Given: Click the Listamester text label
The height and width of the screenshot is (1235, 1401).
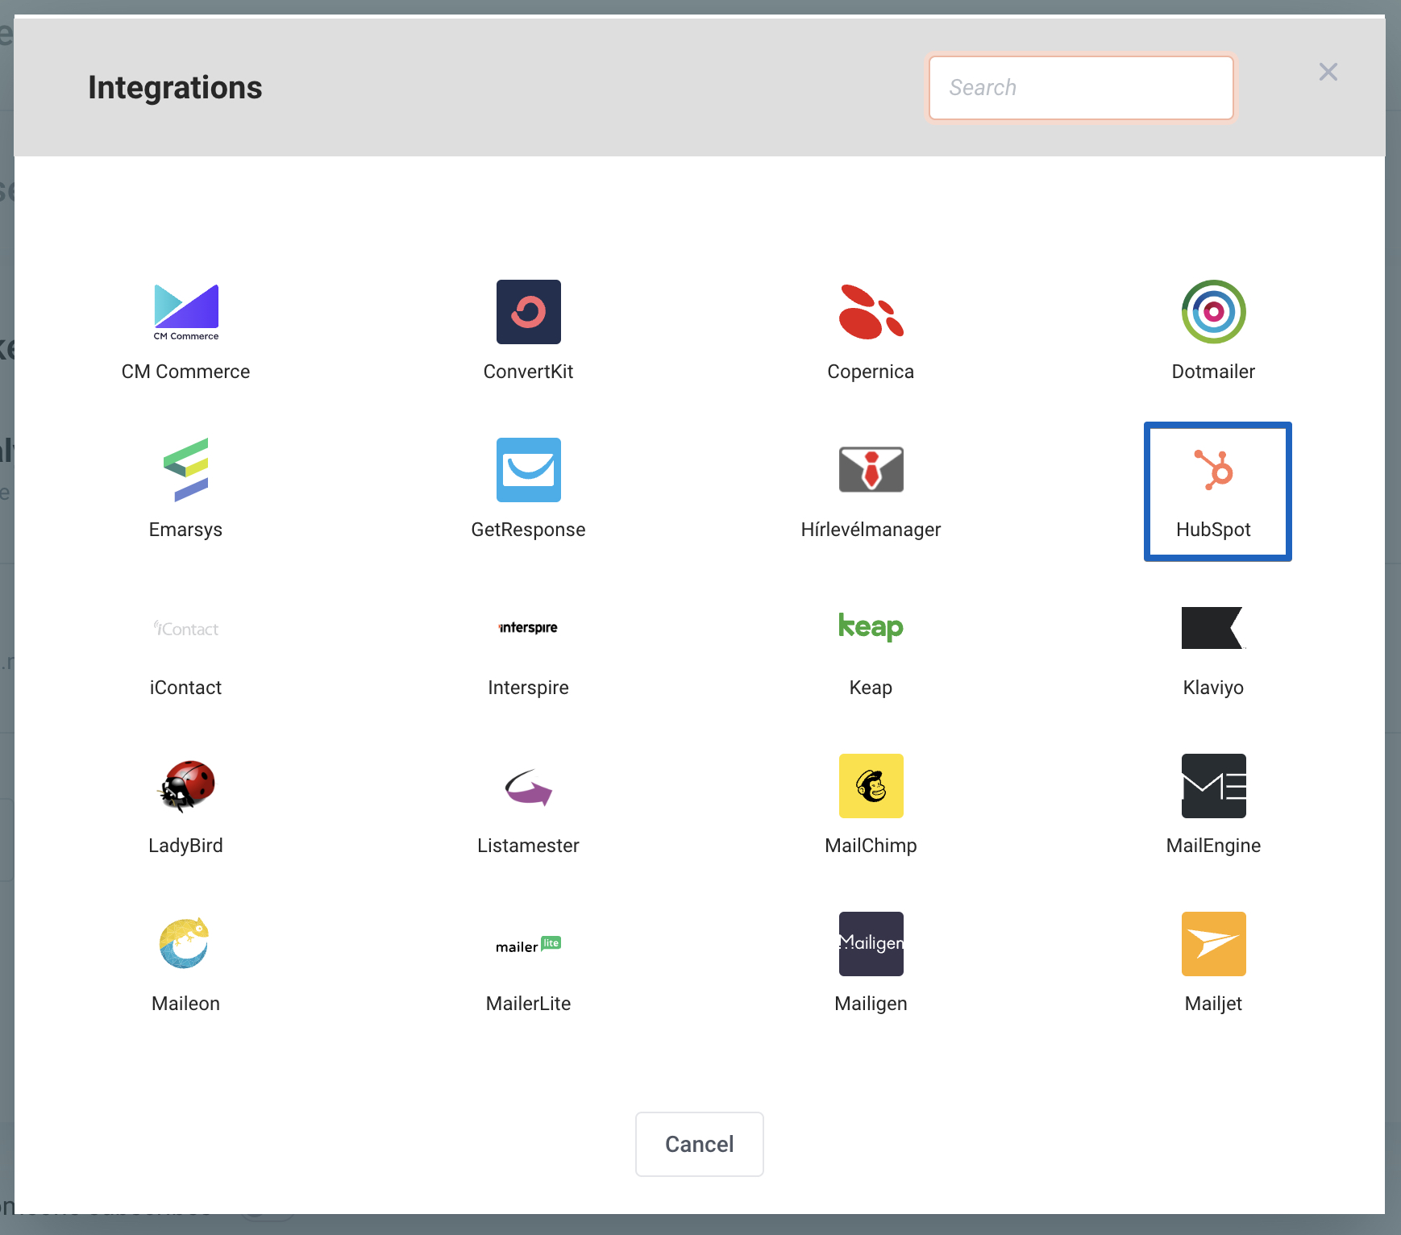Looking at the screenshot, I should tap(529, 846).
